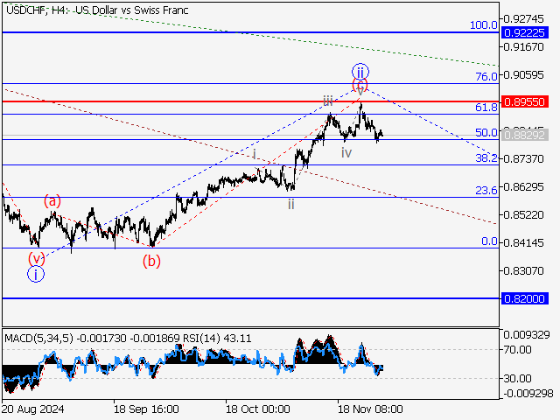Select the red (a) wave label
This screenshot has width=560, height=420.
(x=53, y=200)
